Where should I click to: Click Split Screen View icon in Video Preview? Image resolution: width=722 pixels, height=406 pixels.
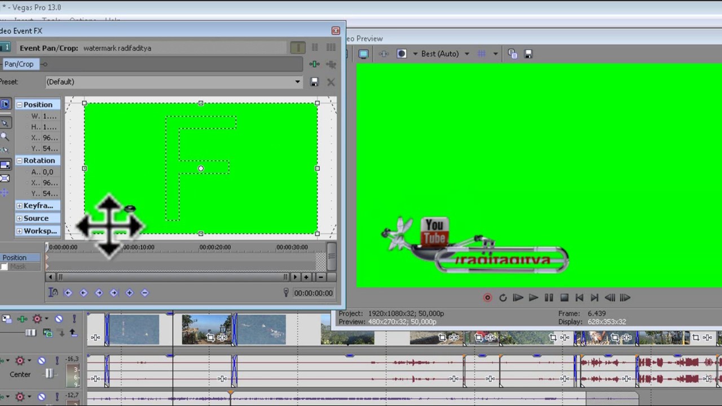point(402,54)
